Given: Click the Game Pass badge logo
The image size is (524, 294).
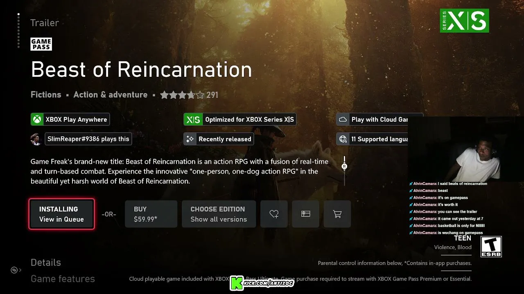Looking at the screenshot, I should click(41, 44).
